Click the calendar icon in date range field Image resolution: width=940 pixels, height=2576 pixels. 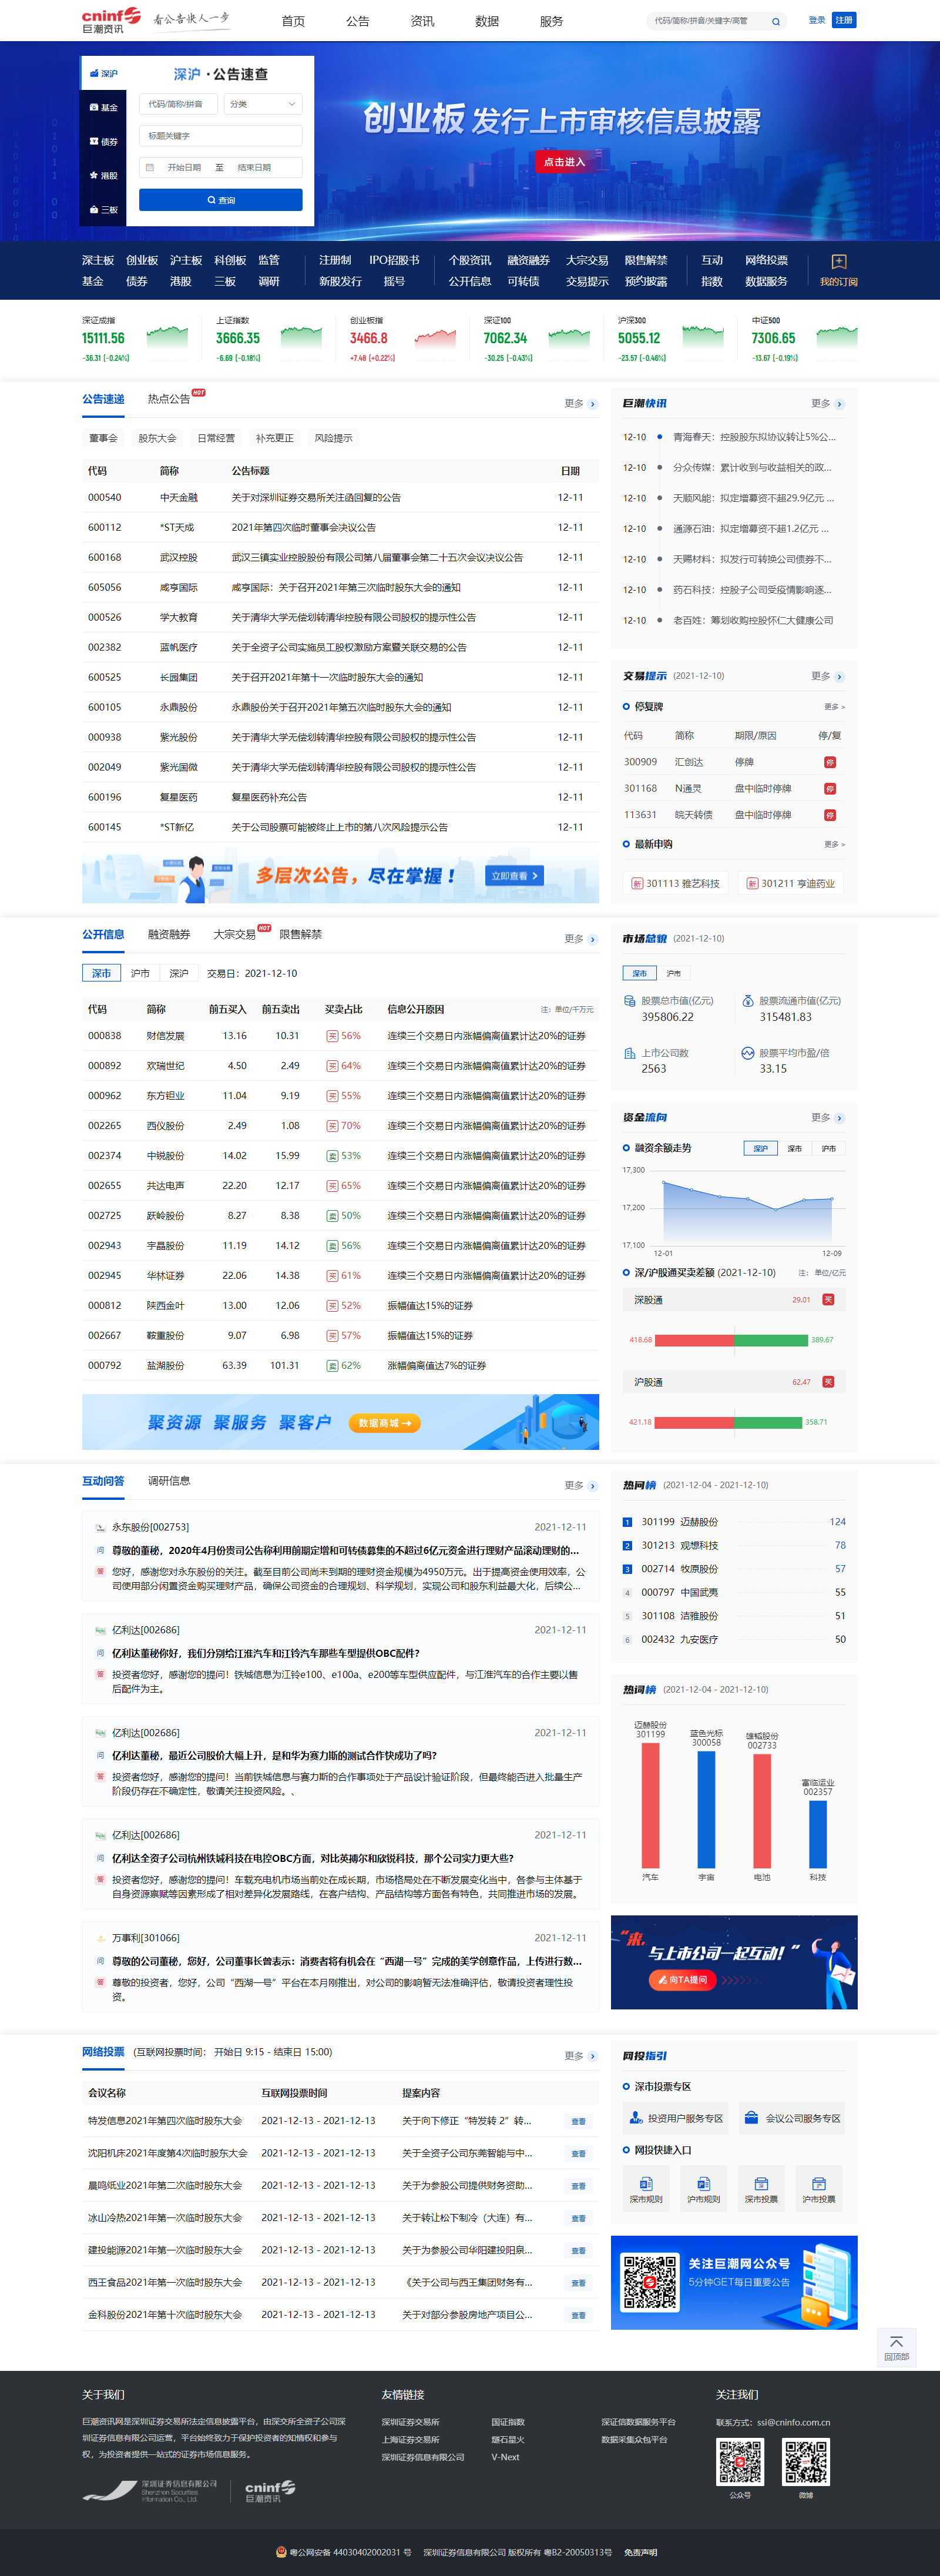(x=150, y=168)
